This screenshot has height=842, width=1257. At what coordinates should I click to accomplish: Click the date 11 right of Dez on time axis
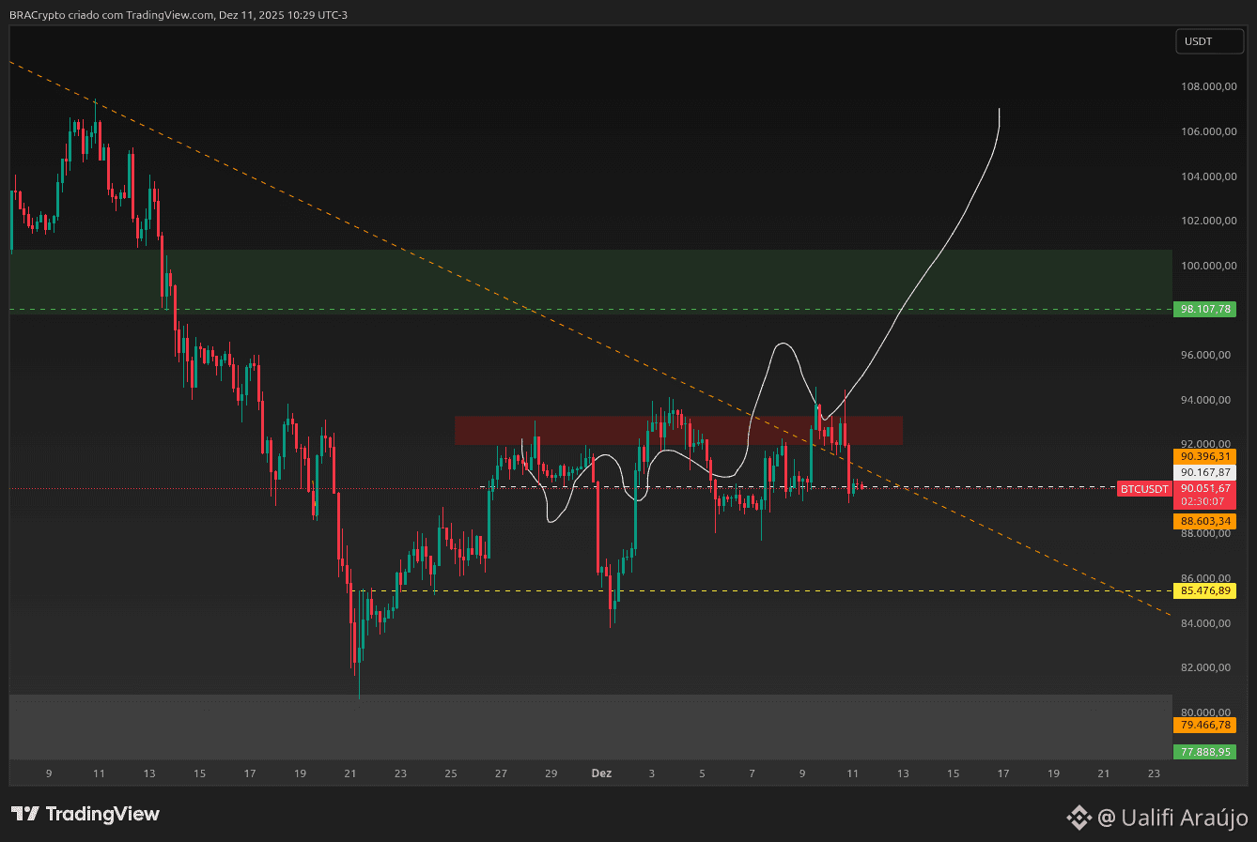click(852, 773)
